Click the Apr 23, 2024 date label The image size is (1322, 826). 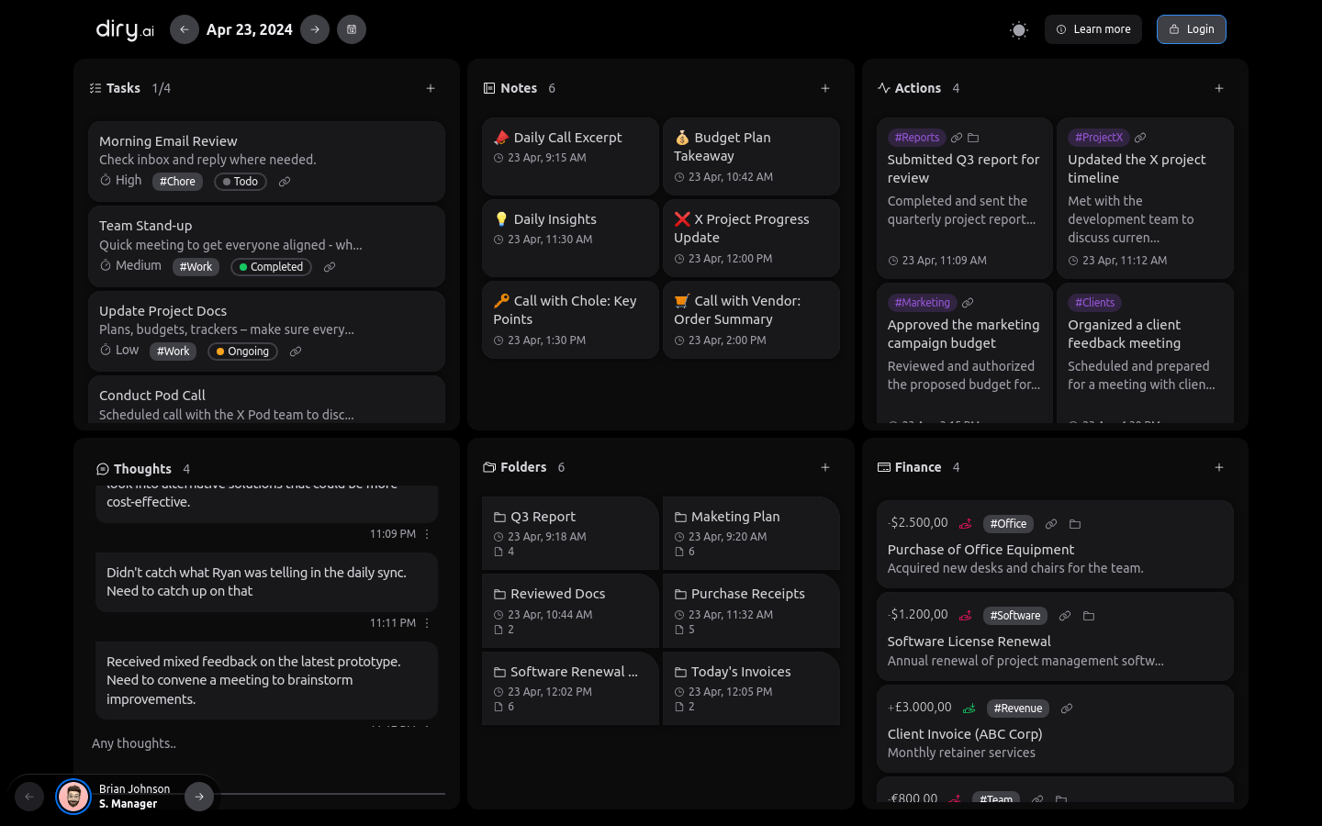click(250, 29)
